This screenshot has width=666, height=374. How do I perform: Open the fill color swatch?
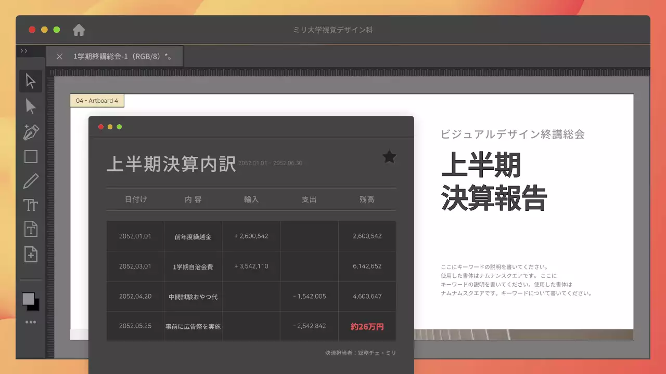point(29,298)
